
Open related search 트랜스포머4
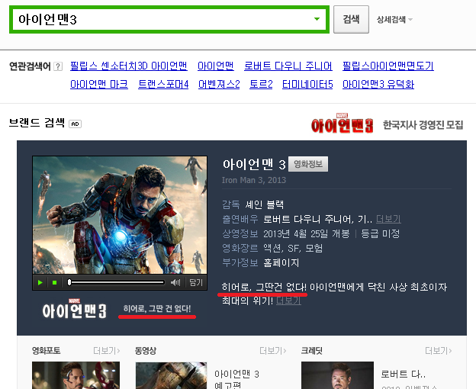click(x=163, y=85)
